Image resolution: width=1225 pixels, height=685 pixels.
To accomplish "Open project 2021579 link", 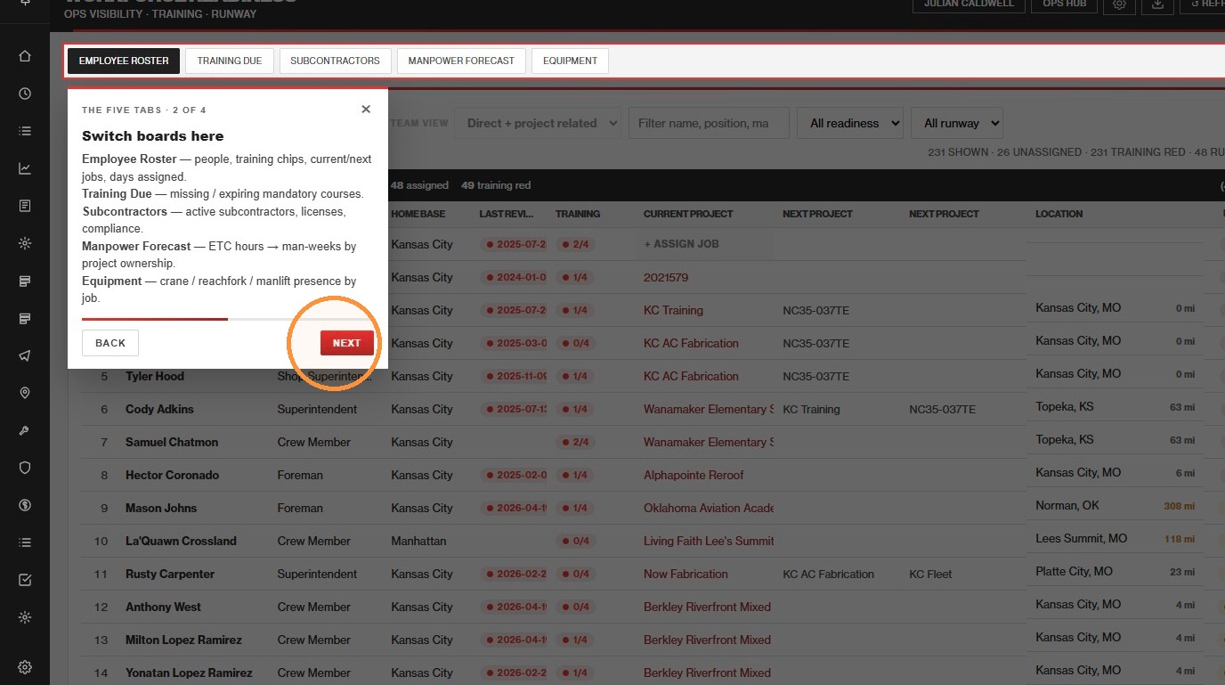I will coord(666,277).
